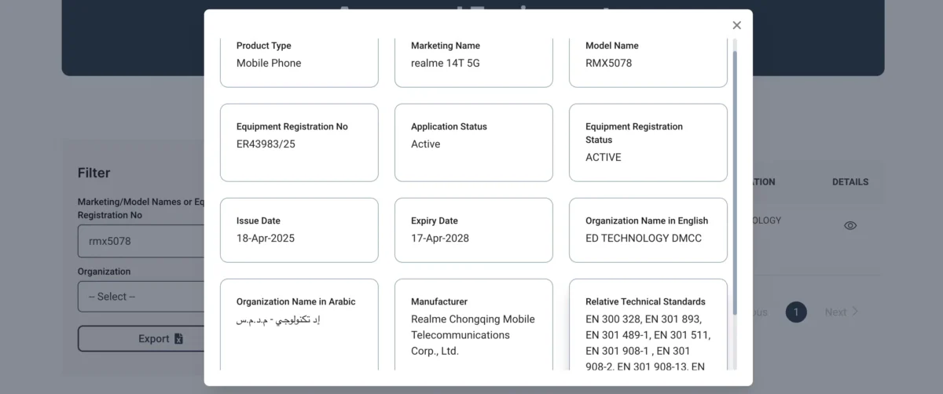Go to page 1 in pagination
Image resolution: width=943 pixels, height=394 pixels.
tap(796, 312)
